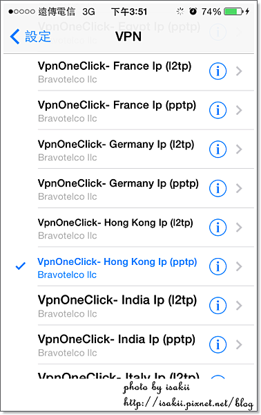Tap info icon for Germany Ip (pptp)

217,188
